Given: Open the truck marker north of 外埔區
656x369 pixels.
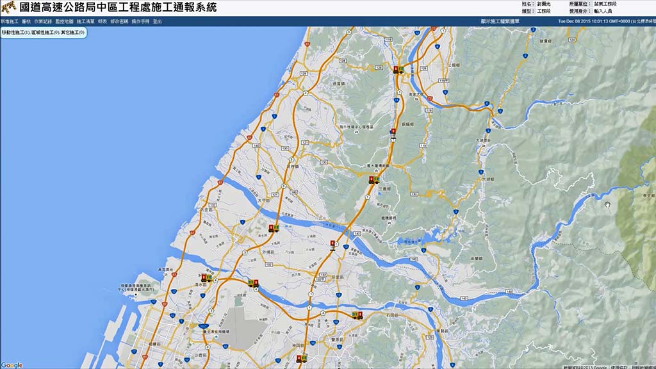Looking at the screenshot, I should click(x=274, y=228).
